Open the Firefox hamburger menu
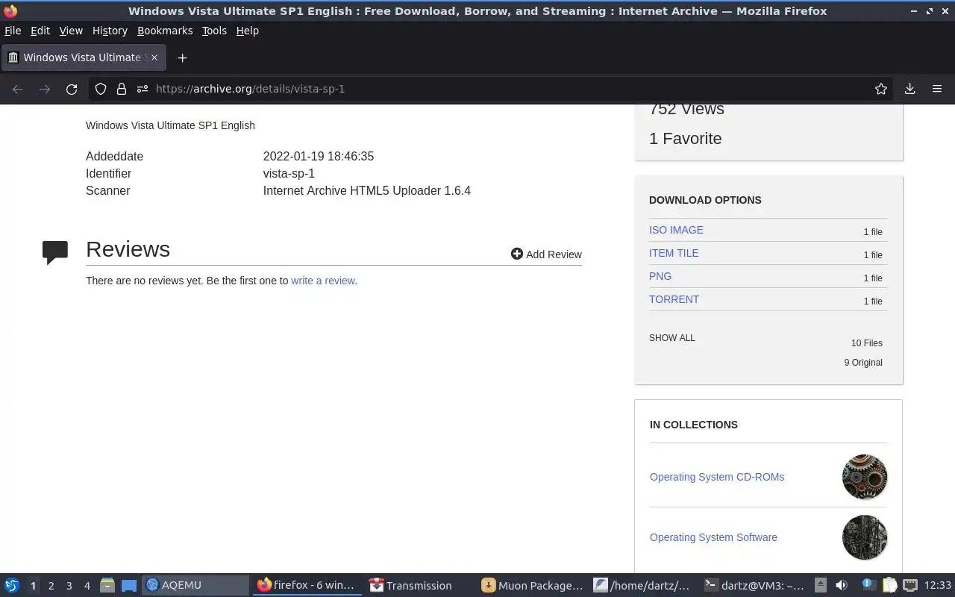955x597 pixels. pyautogui.click(x=937, y=89)
